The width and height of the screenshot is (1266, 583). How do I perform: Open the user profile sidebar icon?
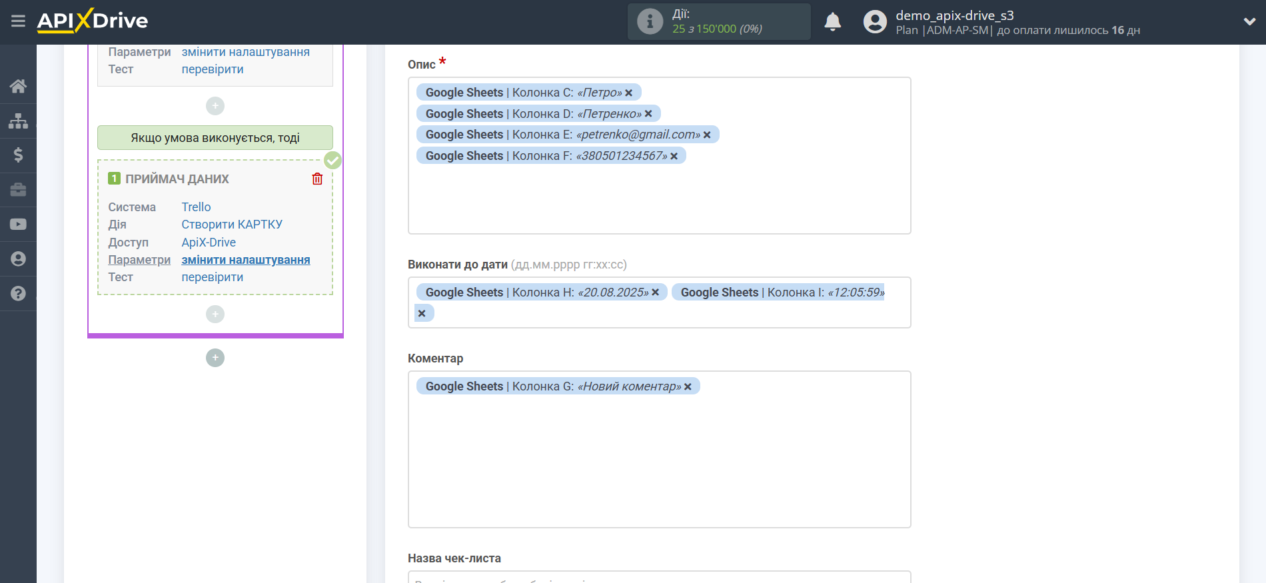18,259
